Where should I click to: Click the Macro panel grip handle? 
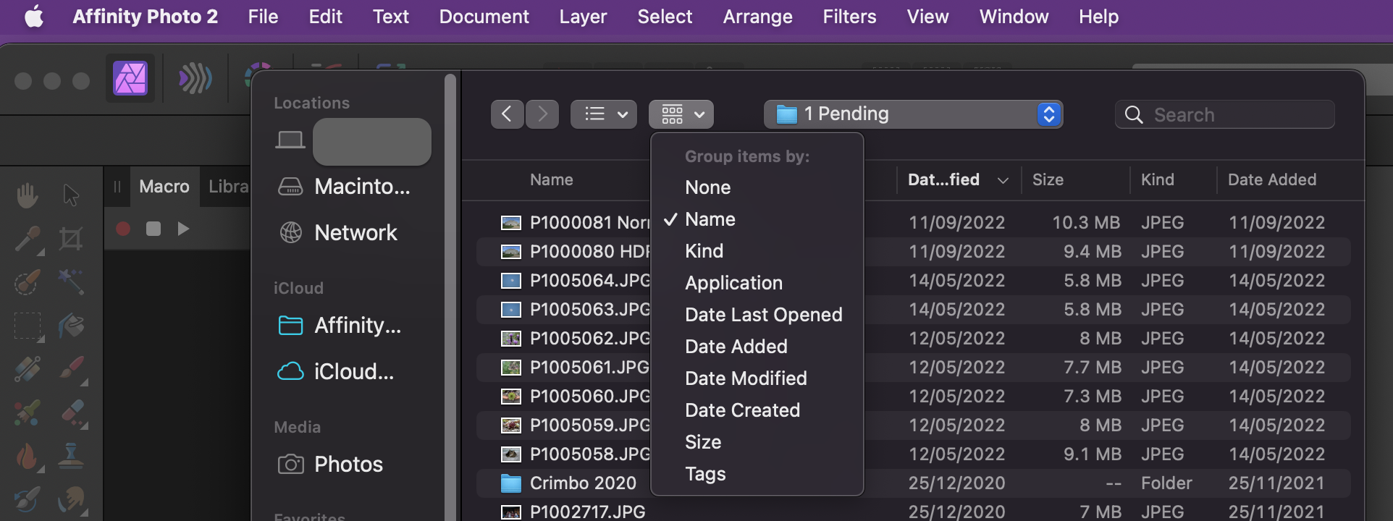tap(117, 187)
